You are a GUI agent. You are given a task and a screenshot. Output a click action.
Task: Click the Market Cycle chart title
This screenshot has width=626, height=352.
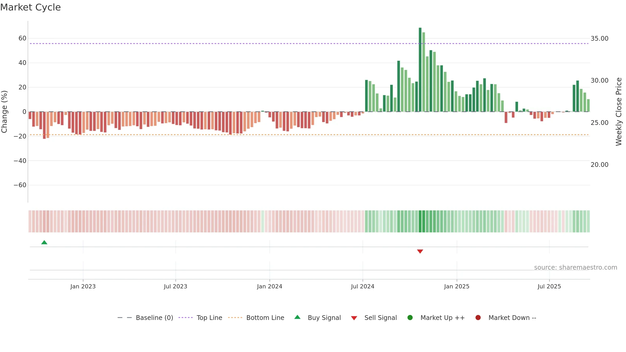pyautogui.click(x=31, y=7)
